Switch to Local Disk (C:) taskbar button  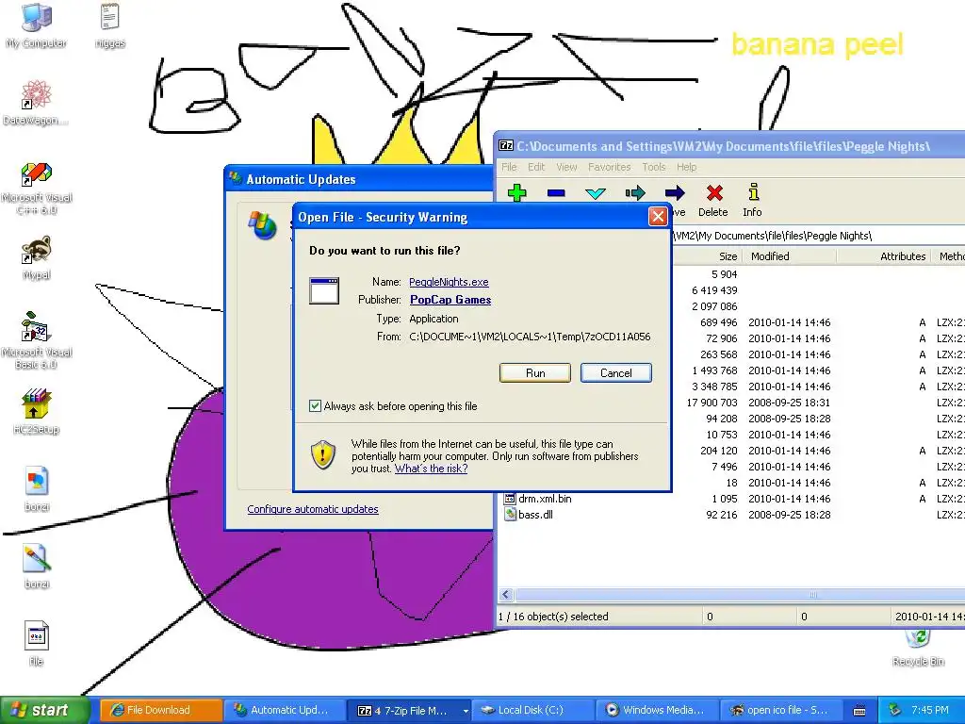[x=532, y=711]
